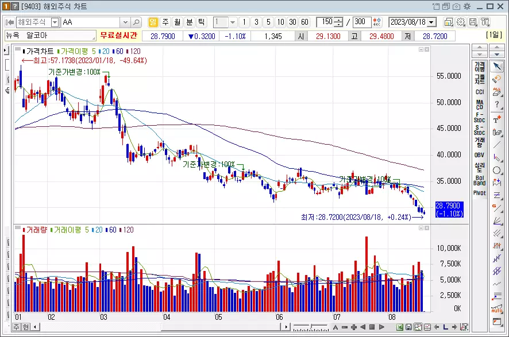Click the chart type icon next to date
This screenshot has width=509, height=337.
[x=449, y=22]
